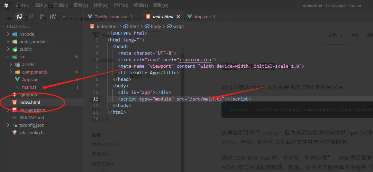Screen dimensions: 373x172
Task: Open the Search view icon
Action: [x=31, y=16]
